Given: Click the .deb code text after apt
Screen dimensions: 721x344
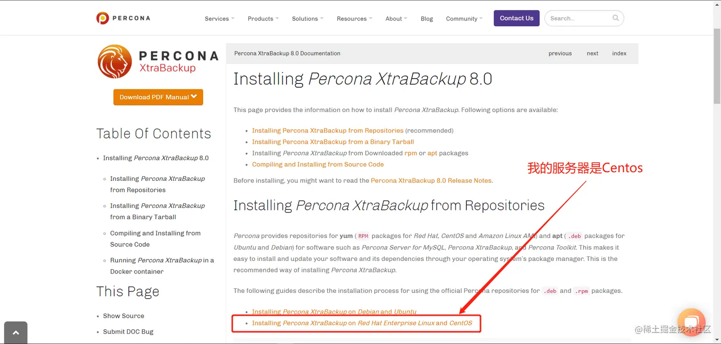Looking at the screenshot, I should click(574, 236).
